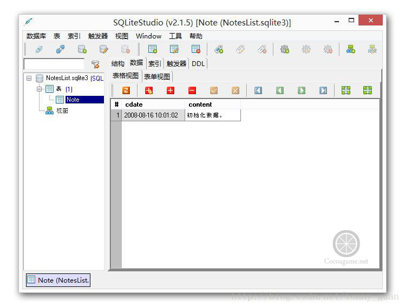Image resolution: width=405 pixels, height=307 pixels.
Task: Click the cdate column header
Action: pos(153,104)
